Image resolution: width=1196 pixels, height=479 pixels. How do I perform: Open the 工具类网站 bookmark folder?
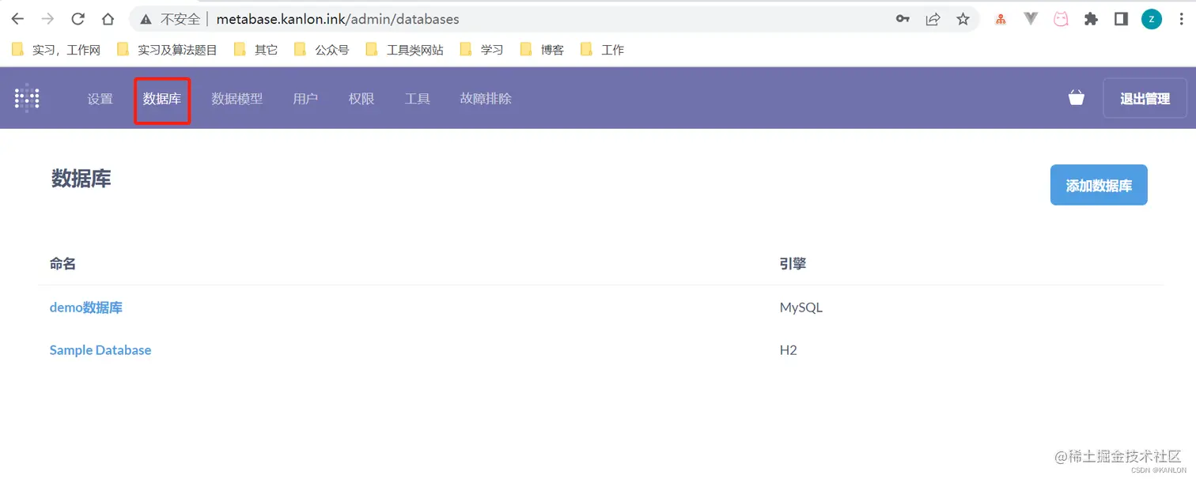(405, 50)
